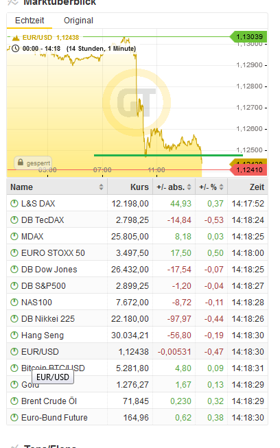Click the 11:00 time axis label

(x=156, y=170)
